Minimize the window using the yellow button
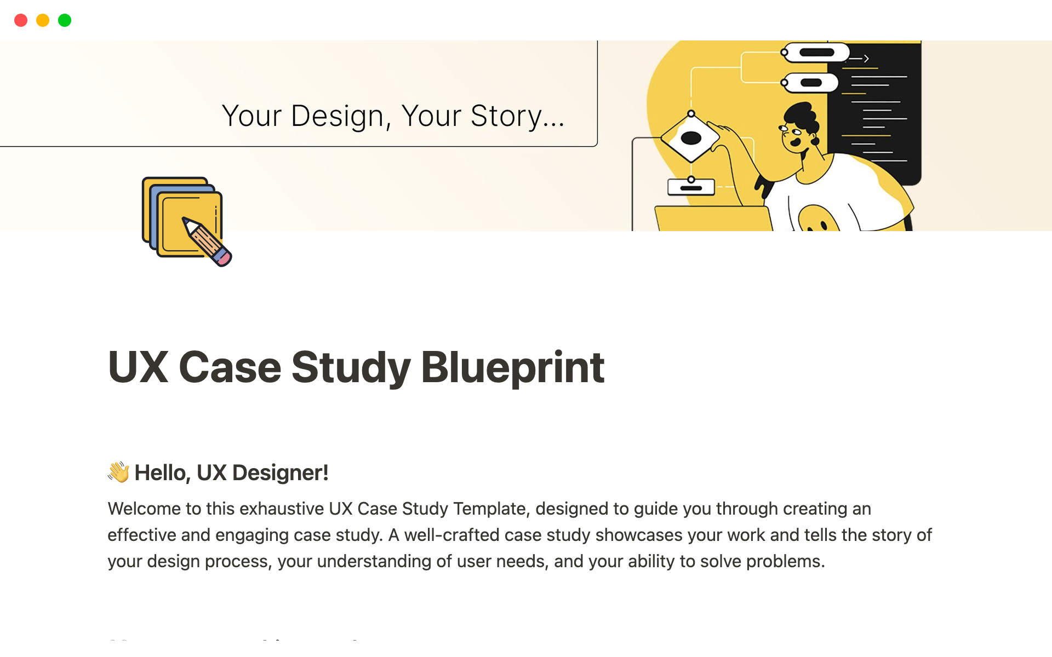 [43, 20]
